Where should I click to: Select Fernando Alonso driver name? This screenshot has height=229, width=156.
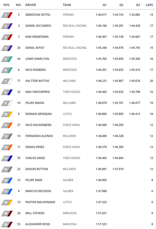point(39,136)
